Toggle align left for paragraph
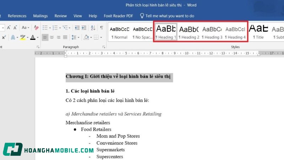Screen dimensions: 284x160 point(45,37)
